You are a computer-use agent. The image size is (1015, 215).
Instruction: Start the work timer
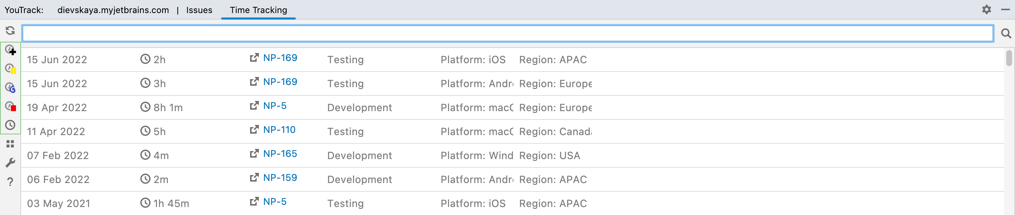click(10, 50)
